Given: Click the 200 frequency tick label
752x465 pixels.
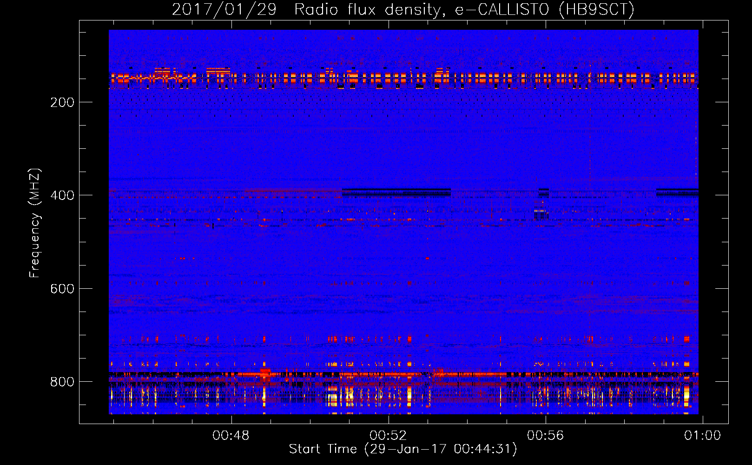Looking at the screenshot, I should click(x=62, y=102).
